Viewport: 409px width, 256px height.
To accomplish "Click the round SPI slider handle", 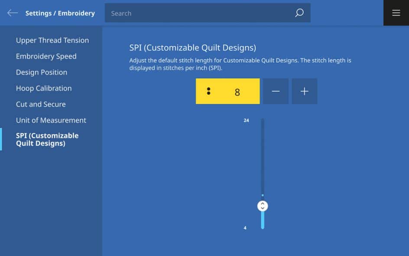I will 263,206.
